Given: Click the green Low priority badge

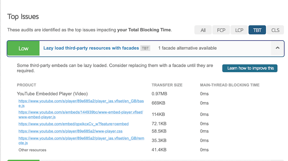Looking at the screenshot, I should pyautogui.click(x=23, y=48).
